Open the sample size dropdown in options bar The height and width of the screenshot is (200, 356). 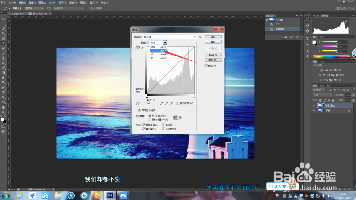pos(34,9)
